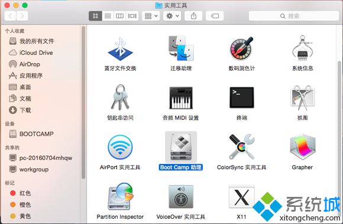Click the 红色 red tag

pyautogui.click(x=21, y=193)
